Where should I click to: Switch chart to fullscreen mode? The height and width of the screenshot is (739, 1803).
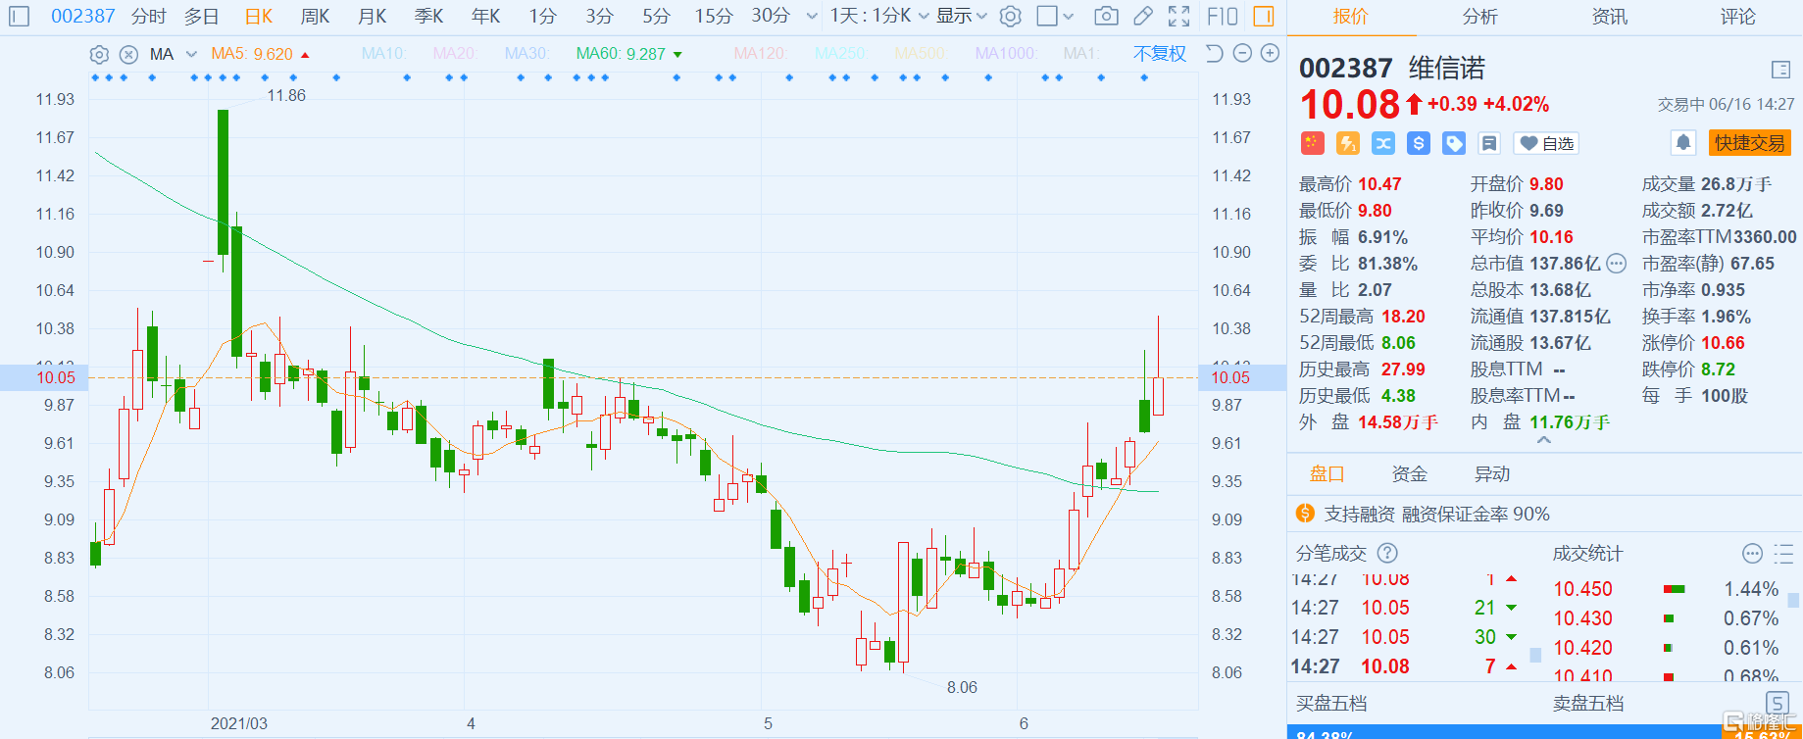click(x=1179, y=16)
